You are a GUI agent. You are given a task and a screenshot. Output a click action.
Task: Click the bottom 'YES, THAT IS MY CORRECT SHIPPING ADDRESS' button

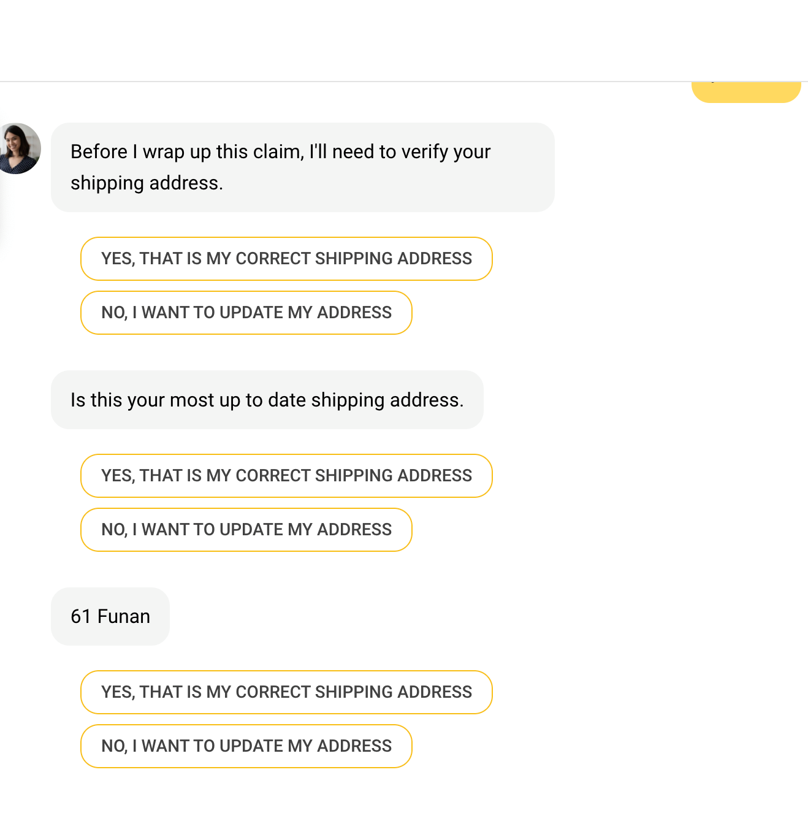tap(286, 692)
